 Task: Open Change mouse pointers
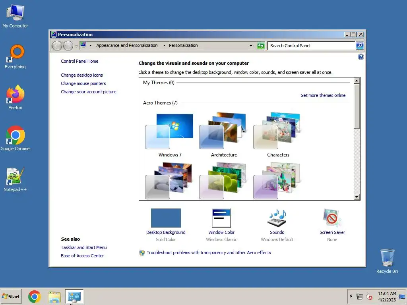83,83
